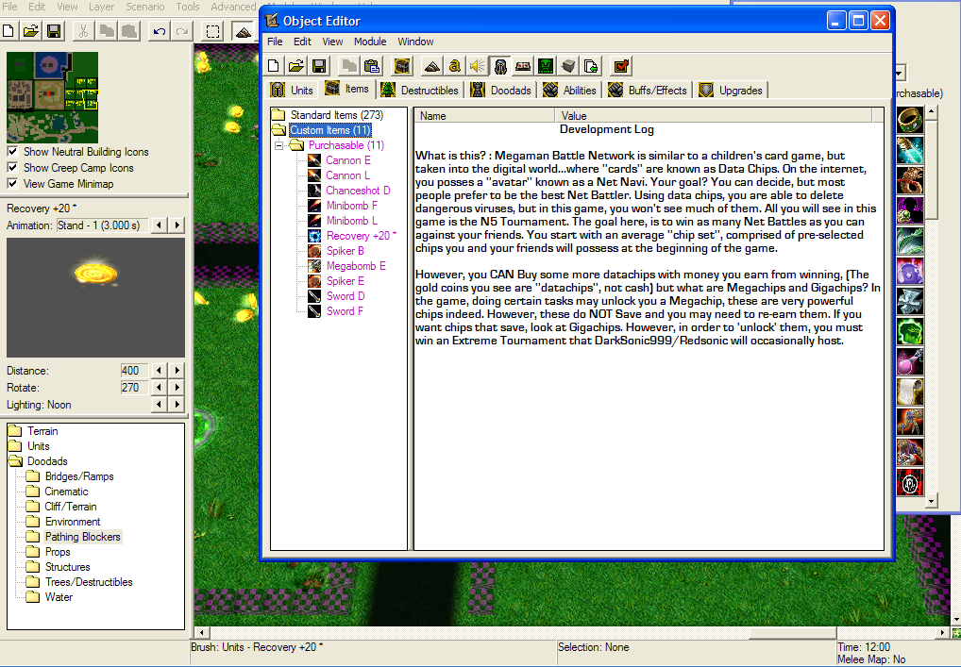
Task: Click Redo arrow in main toolbar
Action: point(182,30)
